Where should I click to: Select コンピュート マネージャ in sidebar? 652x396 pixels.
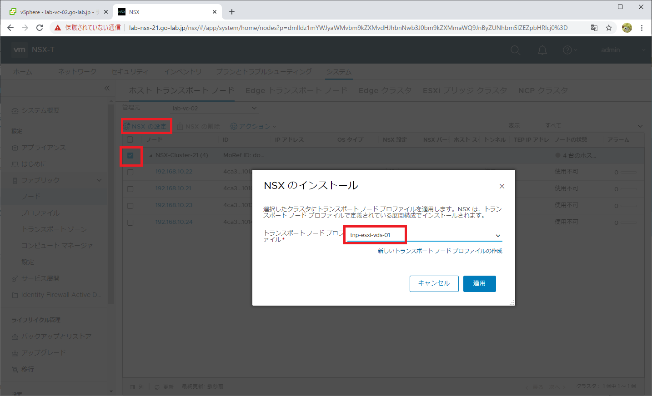pos(57,246)
